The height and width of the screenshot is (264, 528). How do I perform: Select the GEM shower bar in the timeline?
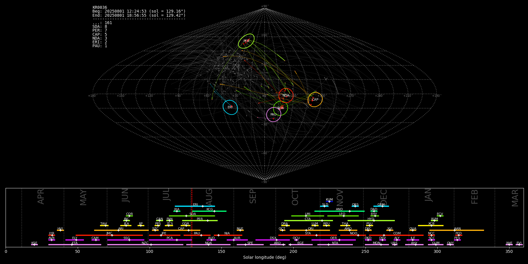click(381, 206)
